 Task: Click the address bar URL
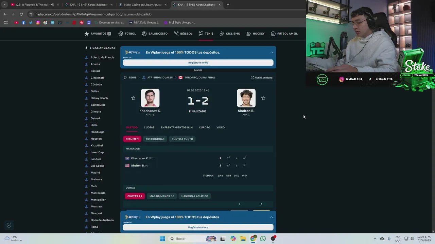[93, 14]
